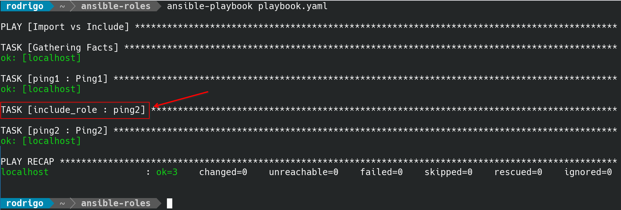The image size is (621, 210).
Task: Click the TASK [ping1 : Ping1] line
Action: 54,79
